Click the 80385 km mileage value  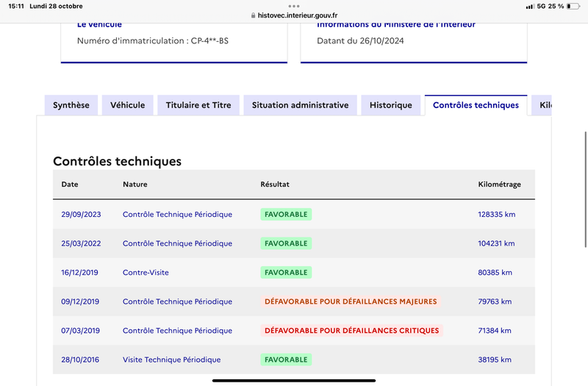pos(495,272)
